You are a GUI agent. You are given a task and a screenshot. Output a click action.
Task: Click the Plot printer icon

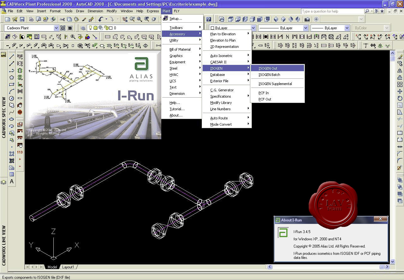(x=32, y=19)
